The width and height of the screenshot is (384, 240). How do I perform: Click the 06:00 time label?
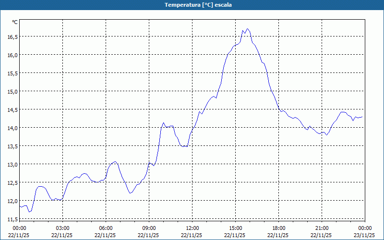point(106,228)
